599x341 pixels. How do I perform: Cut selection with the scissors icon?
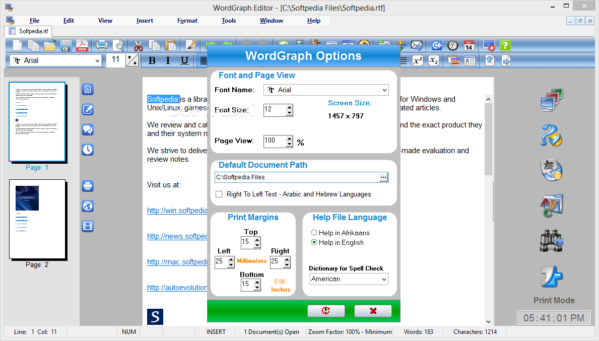pyautogui.click(x=139, y=46)
